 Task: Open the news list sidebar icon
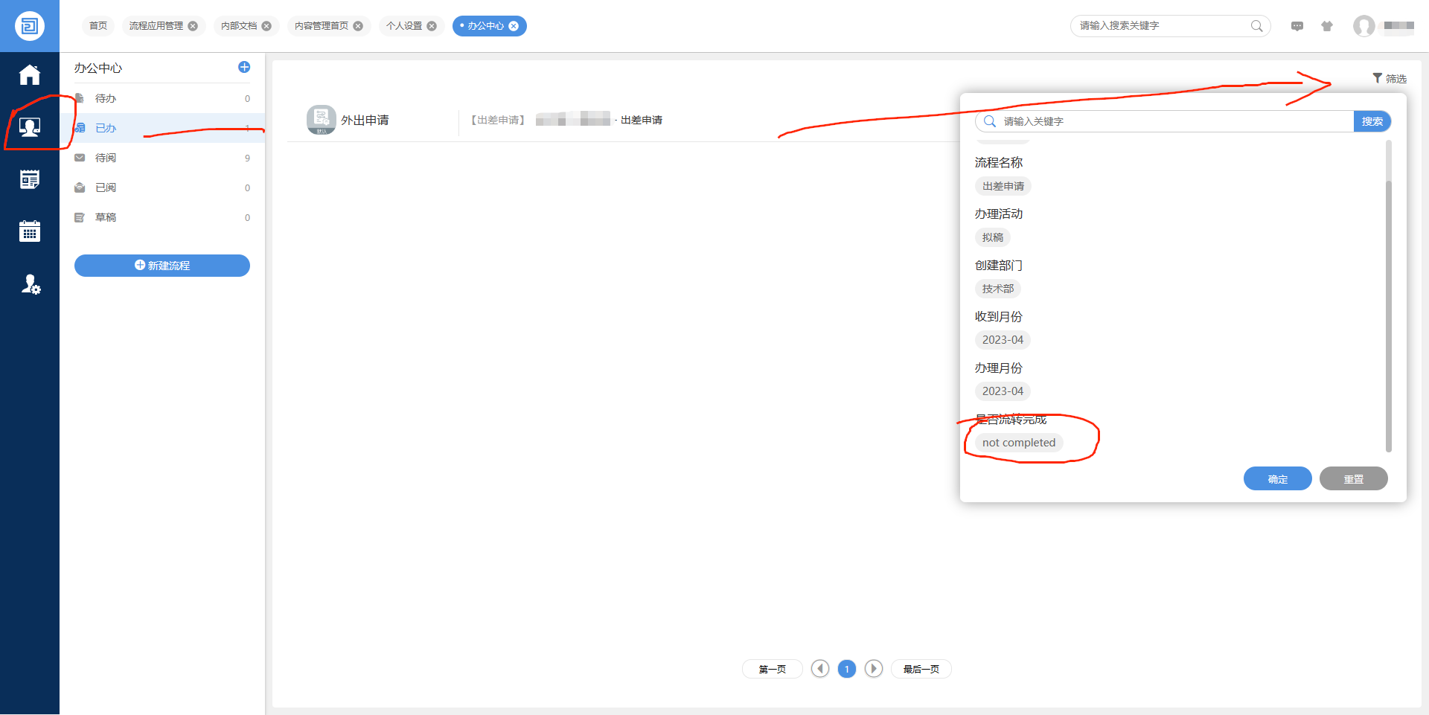point(30,179)
